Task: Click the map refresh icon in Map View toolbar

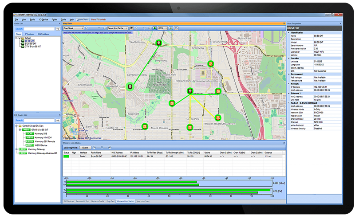Action: coord(176,28)
